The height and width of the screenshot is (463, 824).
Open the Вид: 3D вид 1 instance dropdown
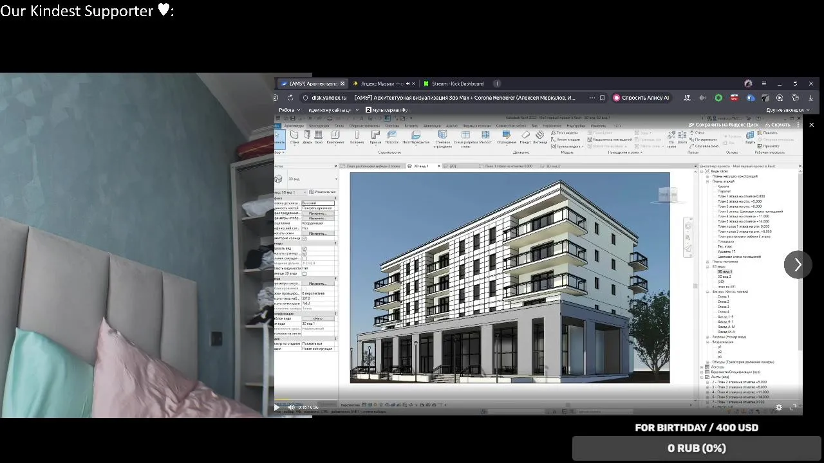click(290, 192)
